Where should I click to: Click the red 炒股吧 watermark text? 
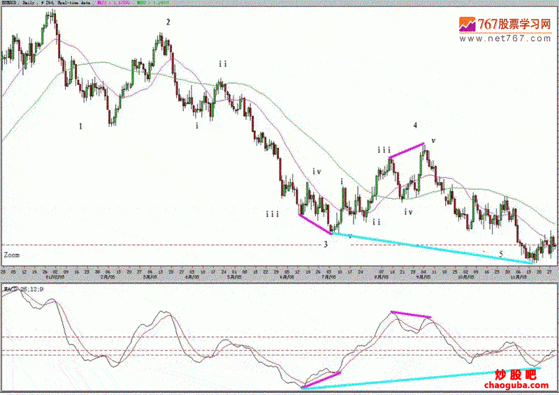[x=516, y=375]
